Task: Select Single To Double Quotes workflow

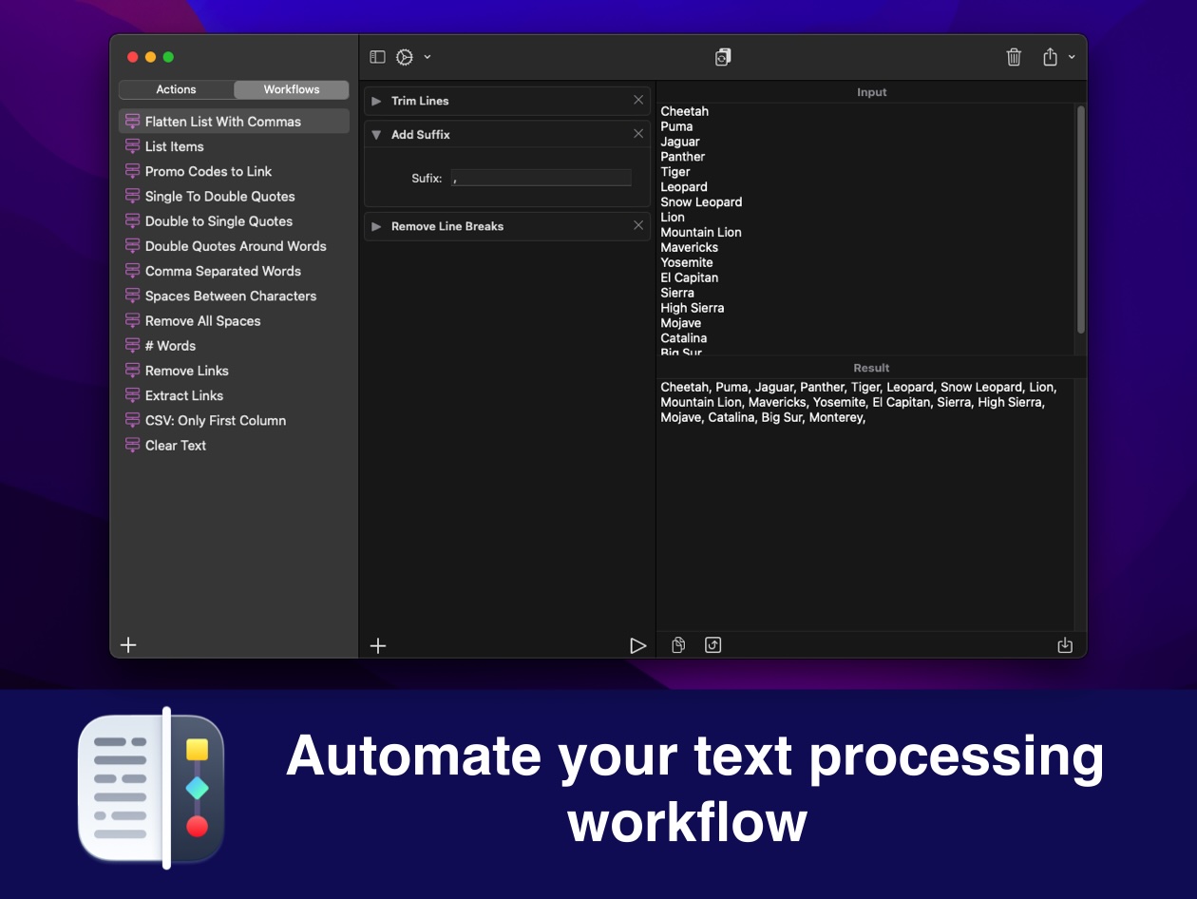Action: pos(234,196)
